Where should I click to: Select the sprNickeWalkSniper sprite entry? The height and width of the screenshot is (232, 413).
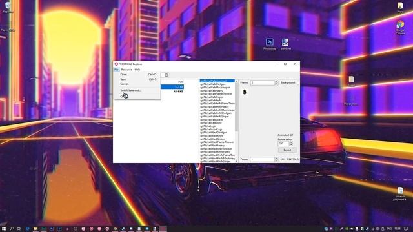pos(217,97)
